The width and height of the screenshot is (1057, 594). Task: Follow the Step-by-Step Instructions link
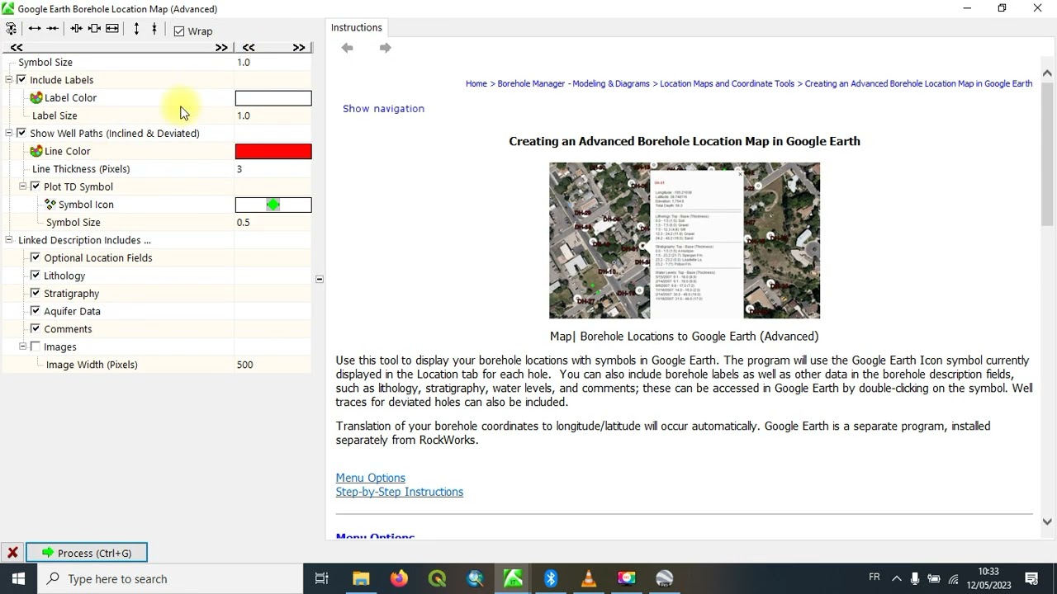400,492
